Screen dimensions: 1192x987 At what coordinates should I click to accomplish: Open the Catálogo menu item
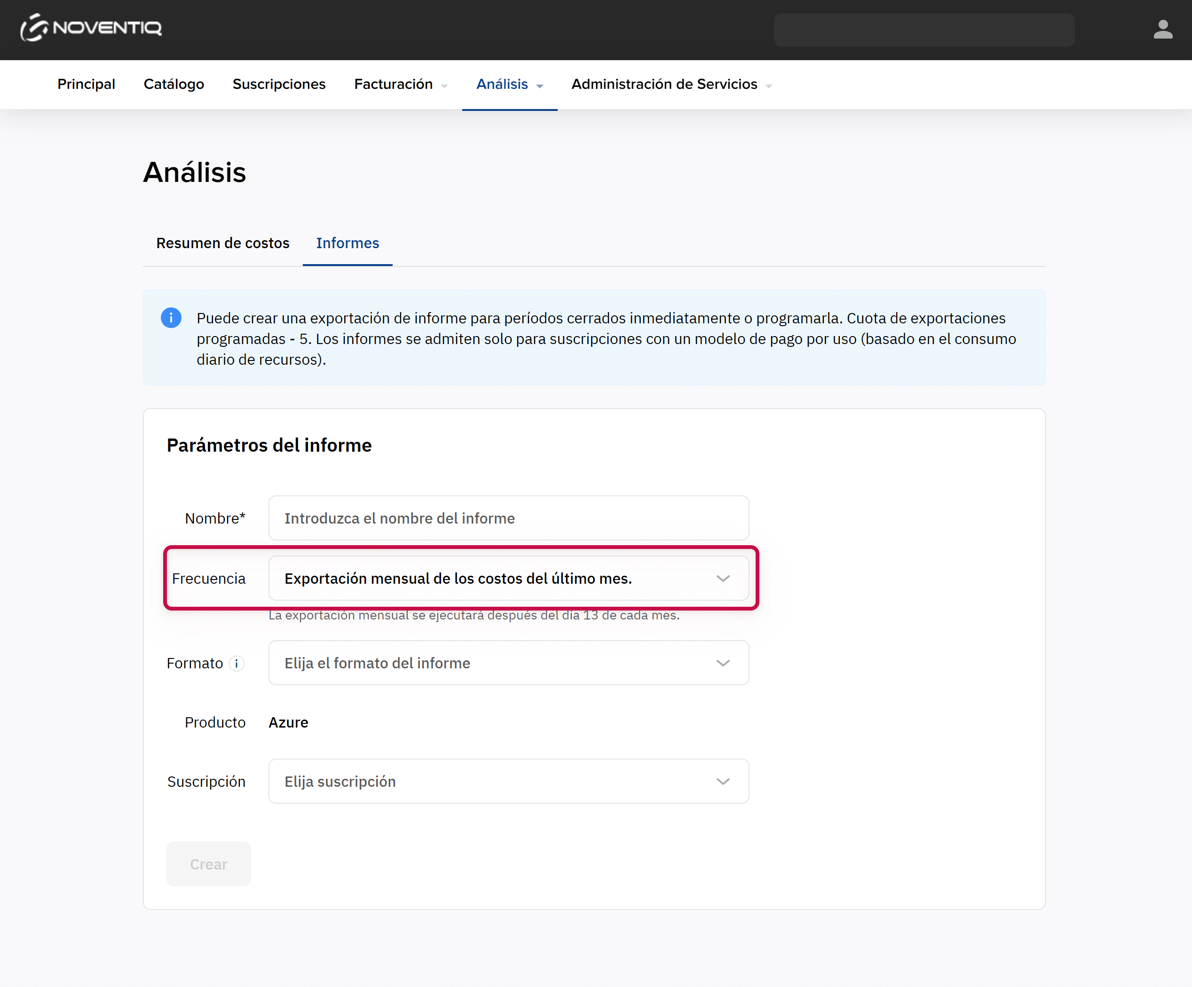(x=174, y=84)
